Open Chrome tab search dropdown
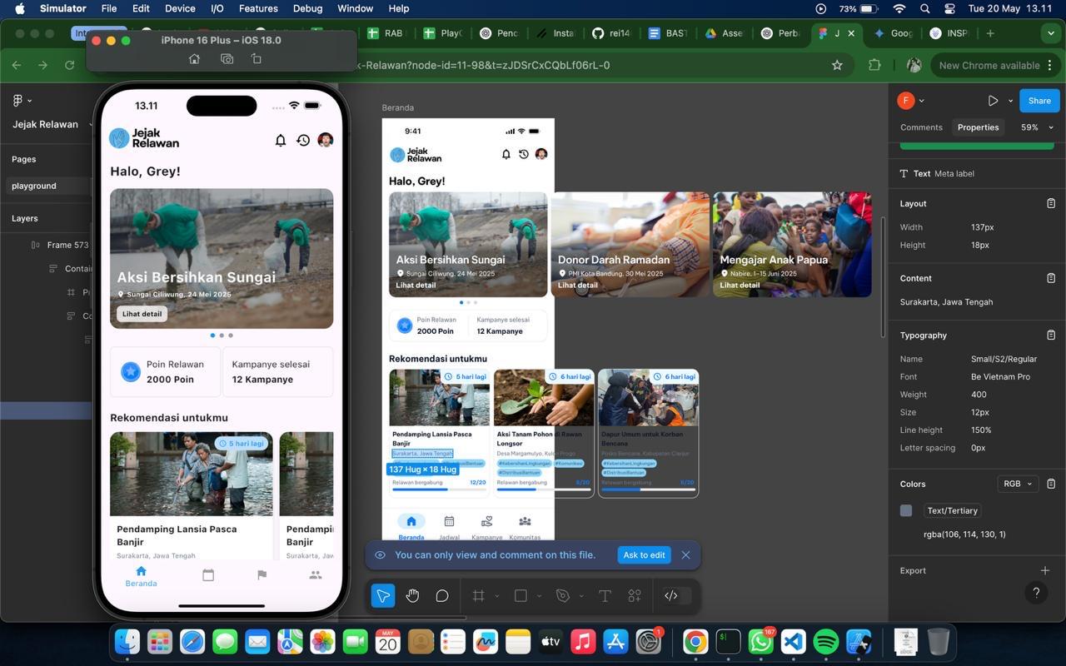The image size is (1066, 666). point(1051,33)
